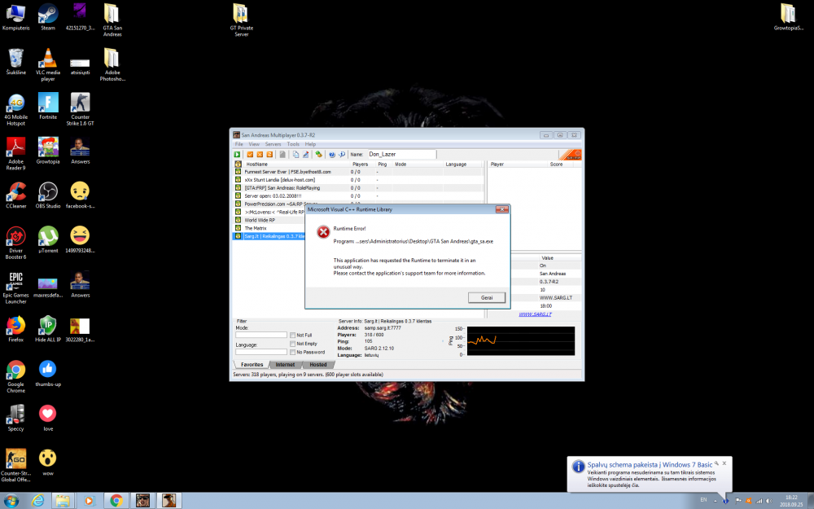
Task: Open the Tools menu in SA-MP
Action: coord(293,144)
